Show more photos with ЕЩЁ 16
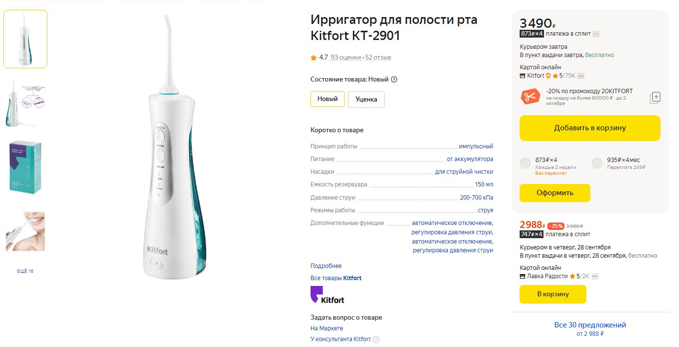 (x=25, y=271)
